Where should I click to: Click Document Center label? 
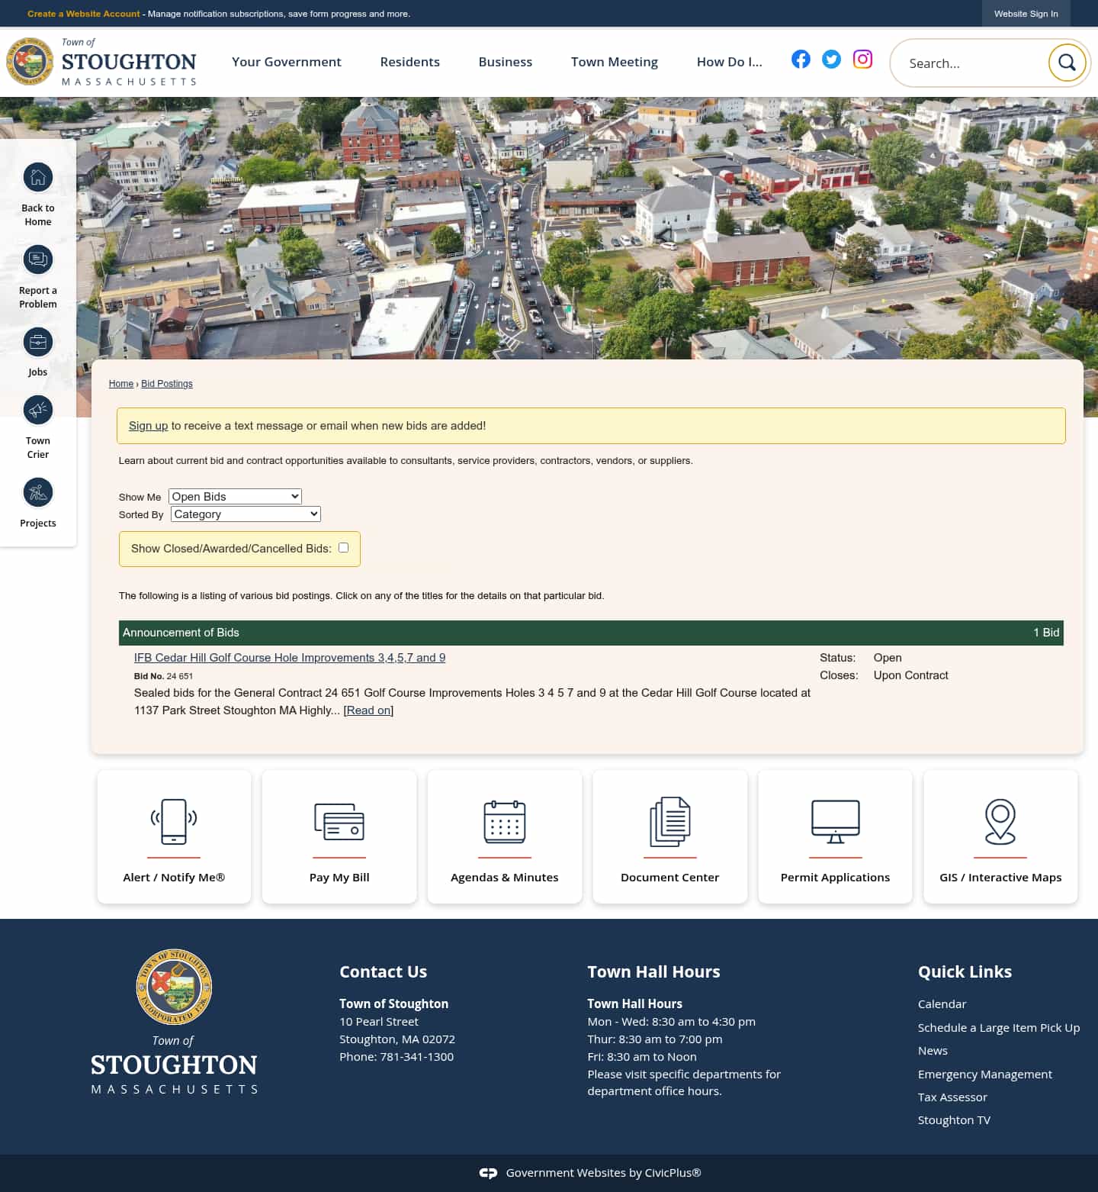tap(670, 878)
